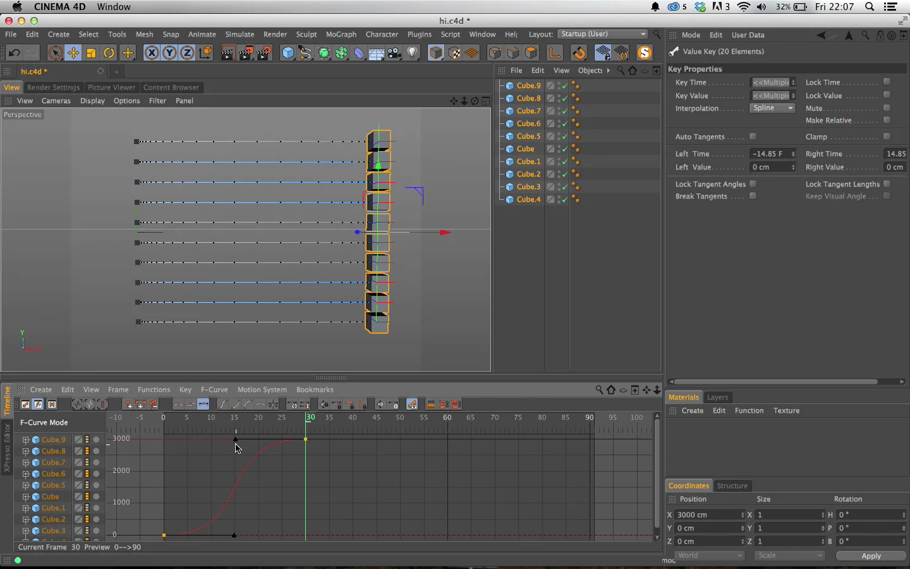
Task: Enable the Break Tangents checkbox
Action: pos(753,196)
